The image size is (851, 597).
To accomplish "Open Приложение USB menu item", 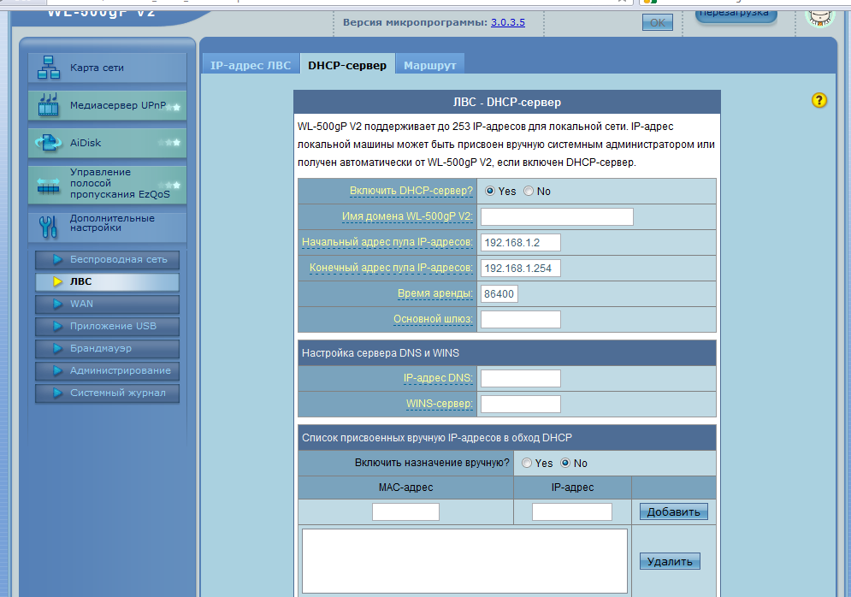I will (x=108, y=326).
